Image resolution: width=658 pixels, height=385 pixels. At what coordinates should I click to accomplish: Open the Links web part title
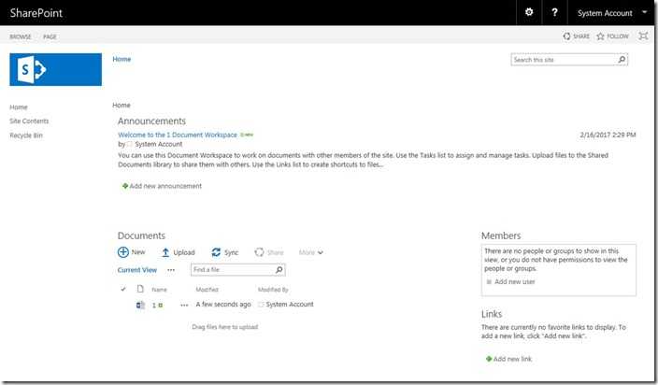tap(492, 314)
